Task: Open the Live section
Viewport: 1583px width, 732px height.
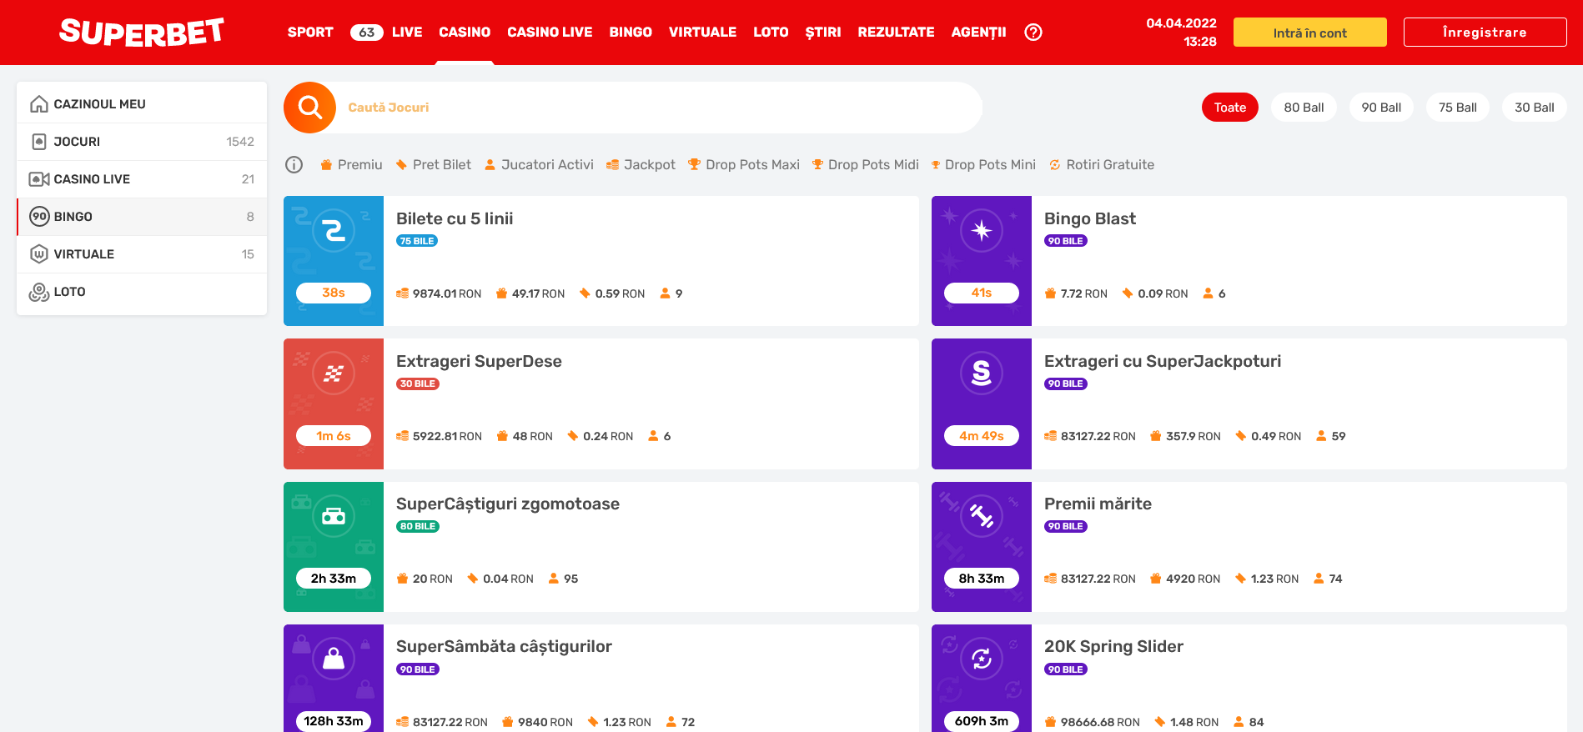Action: [x=407, y=33]
